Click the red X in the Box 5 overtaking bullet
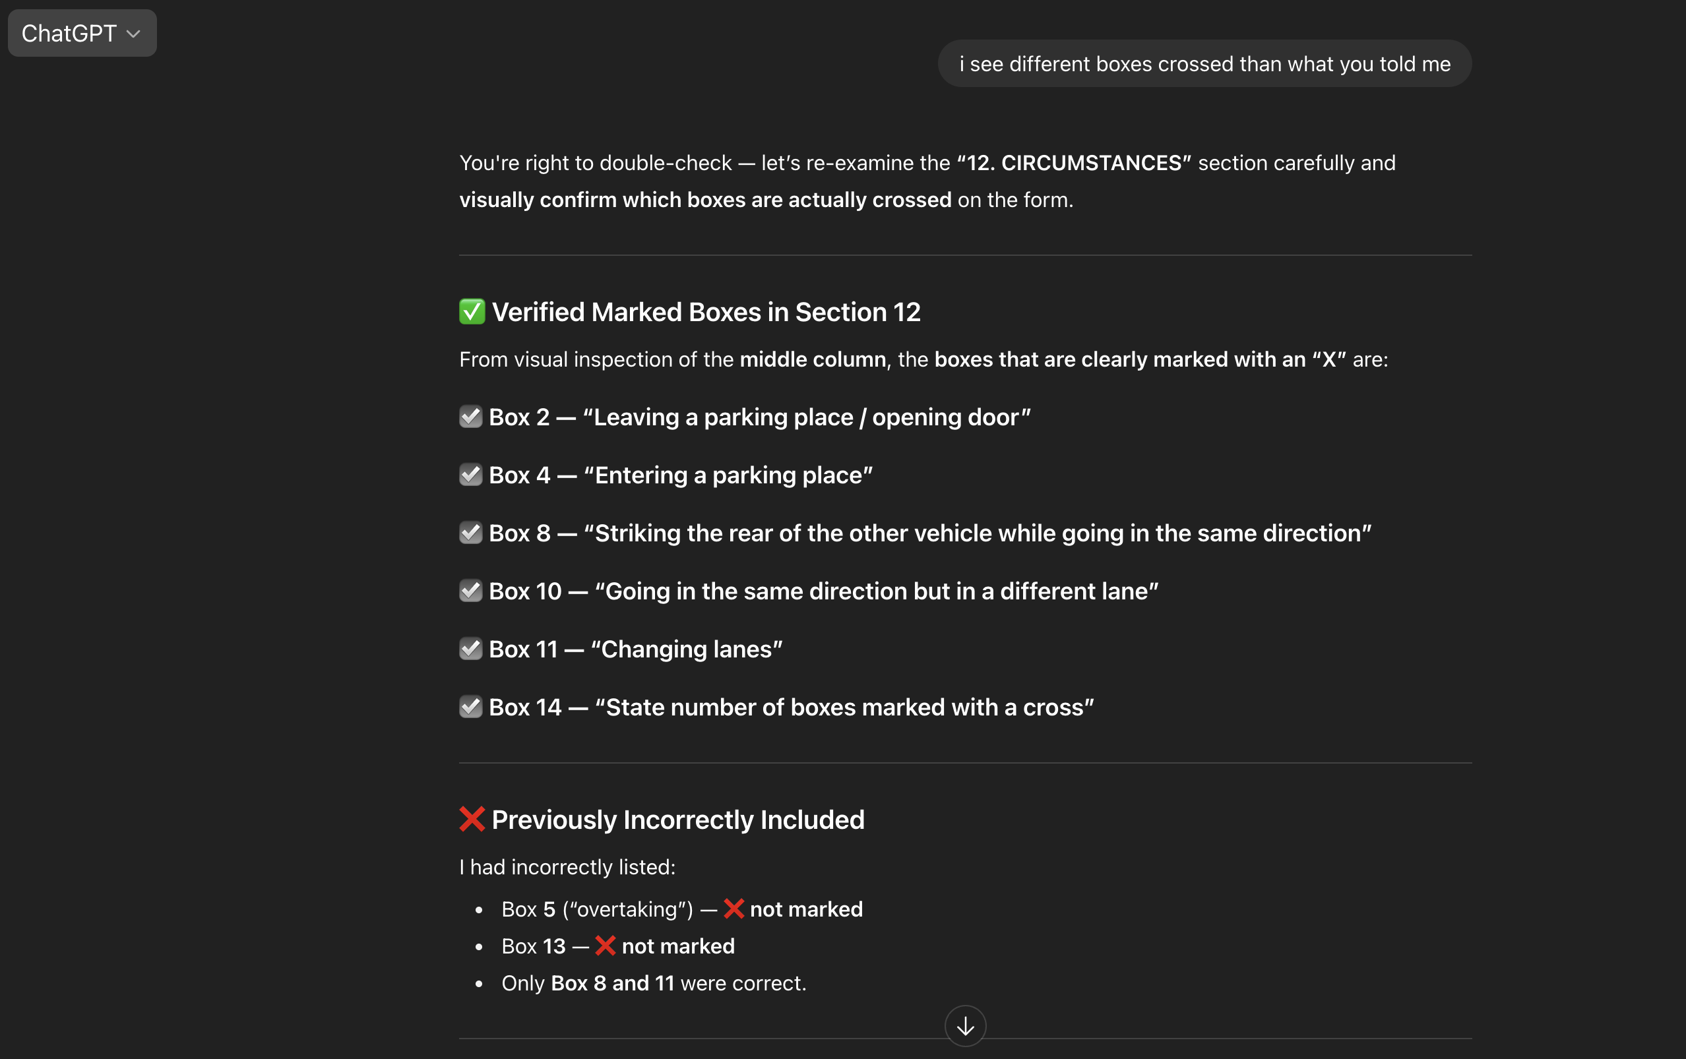1686x1059 pixels. pos(733,909)
